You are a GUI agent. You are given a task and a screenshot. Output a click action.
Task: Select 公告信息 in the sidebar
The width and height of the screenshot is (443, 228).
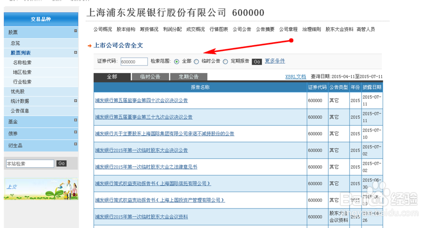pos(20,111)
